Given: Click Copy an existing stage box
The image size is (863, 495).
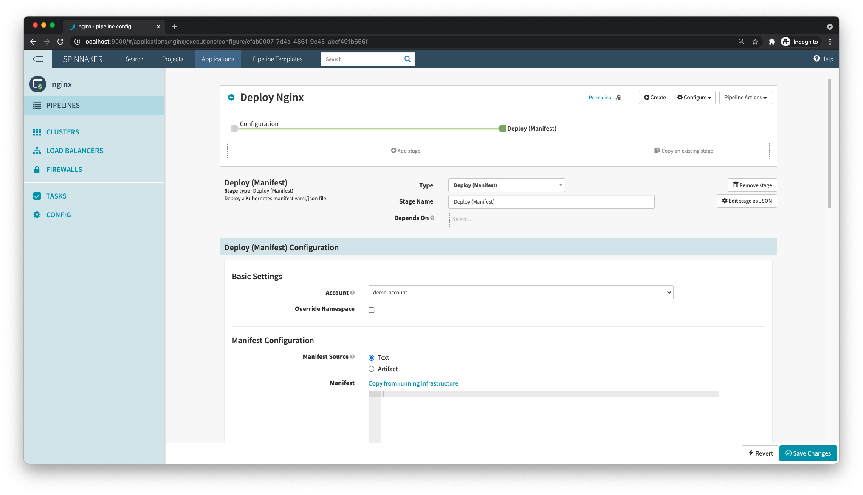Looking at the screenshot, I should click(x=684, y=151).
